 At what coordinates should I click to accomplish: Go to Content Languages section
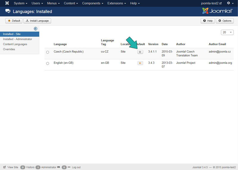15,44
